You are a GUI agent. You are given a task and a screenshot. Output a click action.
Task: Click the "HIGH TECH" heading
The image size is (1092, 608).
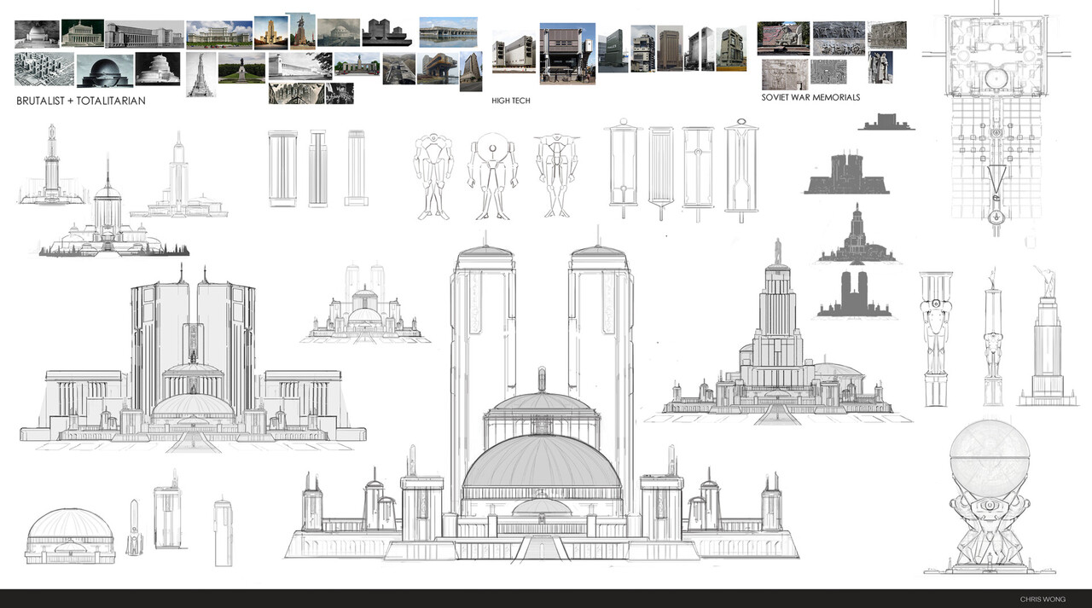(511, 101)
